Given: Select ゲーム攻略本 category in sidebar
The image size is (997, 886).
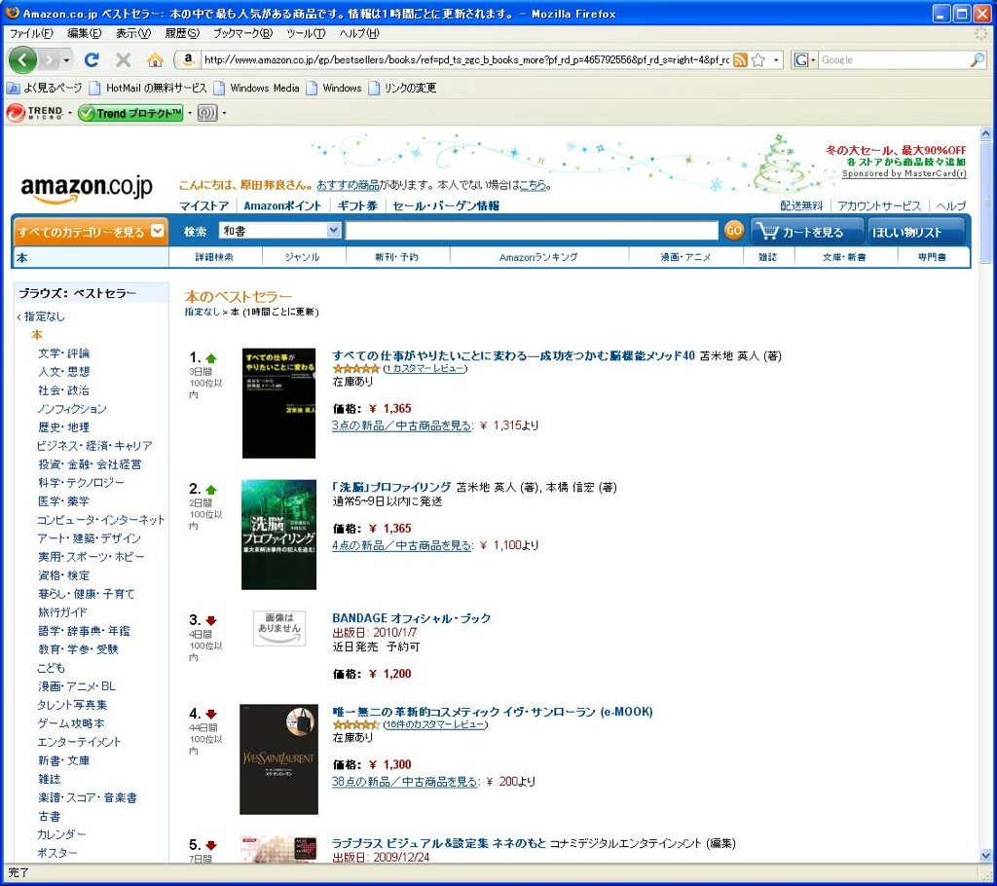Looking at the screenshot, I should (x=71, y=723).
